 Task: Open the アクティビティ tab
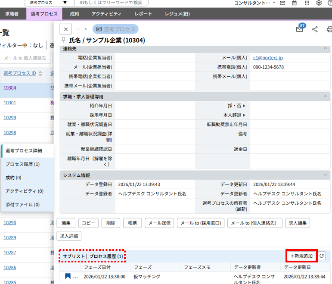[106, 14]
